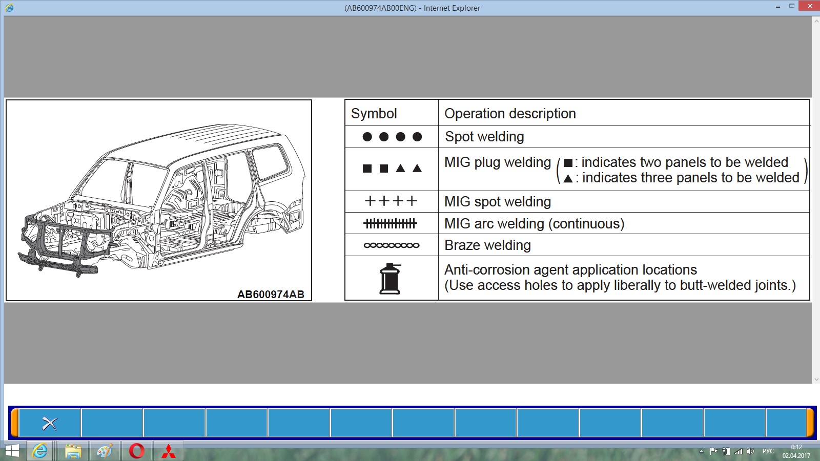Image resolution: width=820 pixels, height=461 pixels.
Task: Click the car body frame illustration
Action: (x=159, y=200)
